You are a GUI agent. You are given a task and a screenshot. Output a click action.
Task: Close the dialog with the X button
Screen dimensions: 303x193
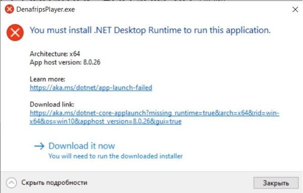click(x=295, y=10)
